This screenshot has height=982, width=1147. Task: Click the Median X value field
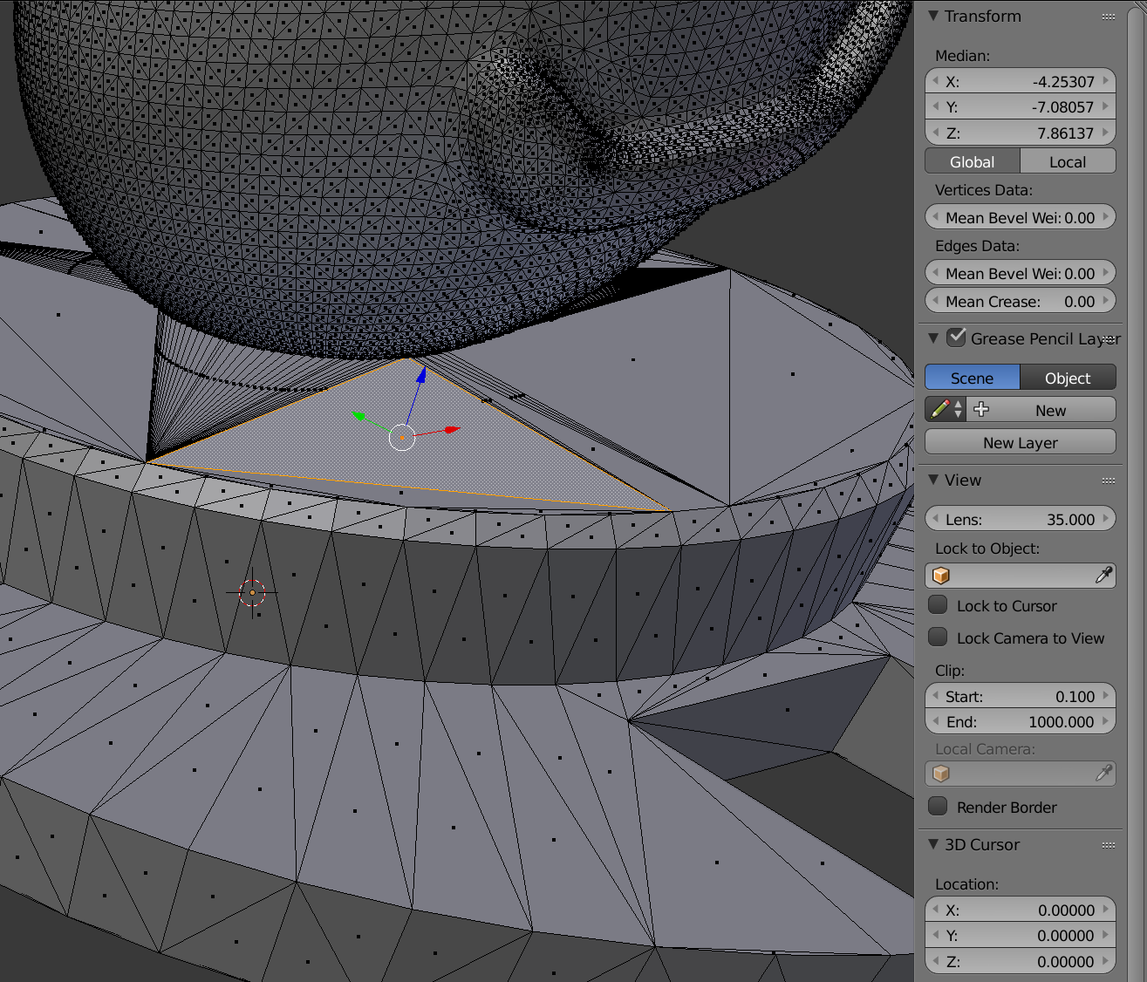[1020, 80]
